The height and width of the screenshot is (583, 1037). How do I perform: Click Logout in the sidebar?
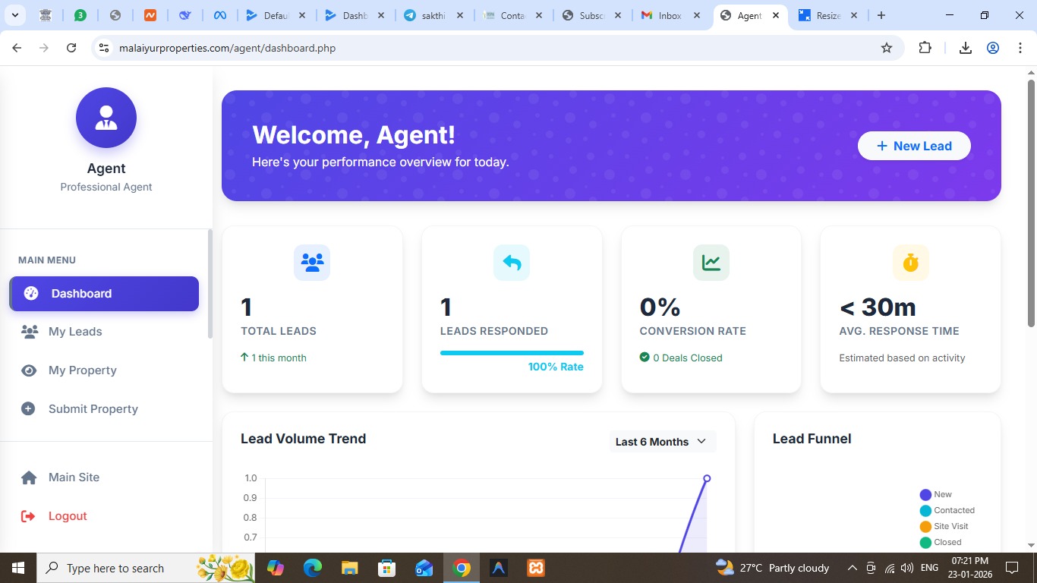click(68, 515)
